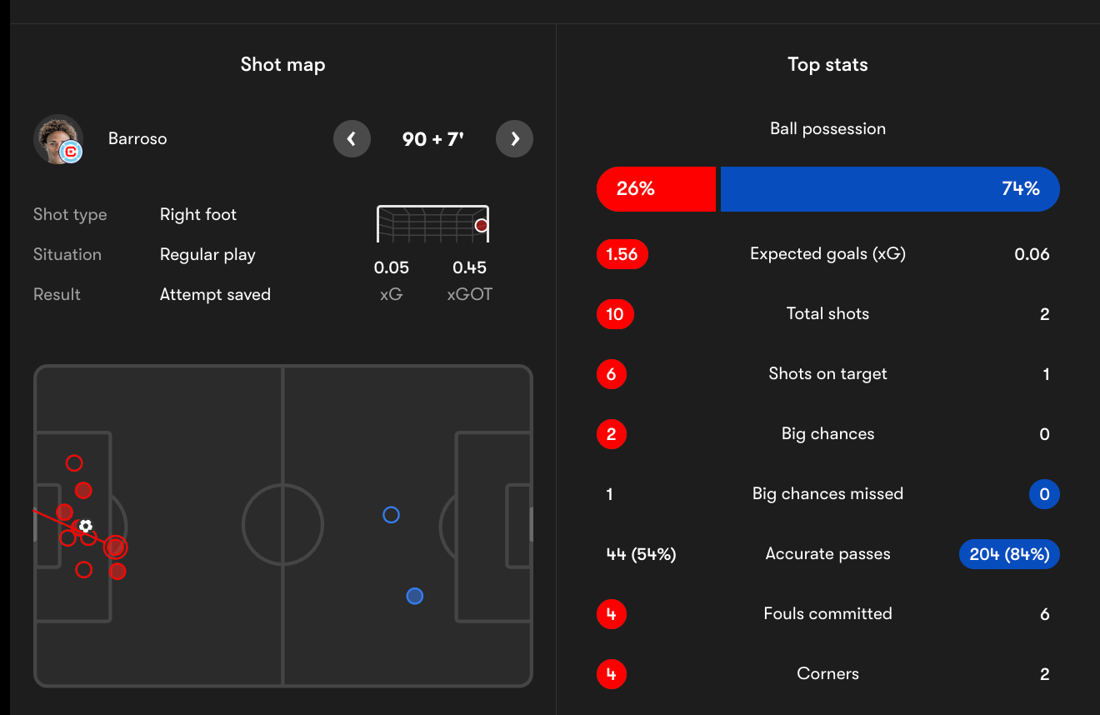This screenshot has height=715, width=1100.
Task: Go to the previous shot
Action: [x=352, y=139]
